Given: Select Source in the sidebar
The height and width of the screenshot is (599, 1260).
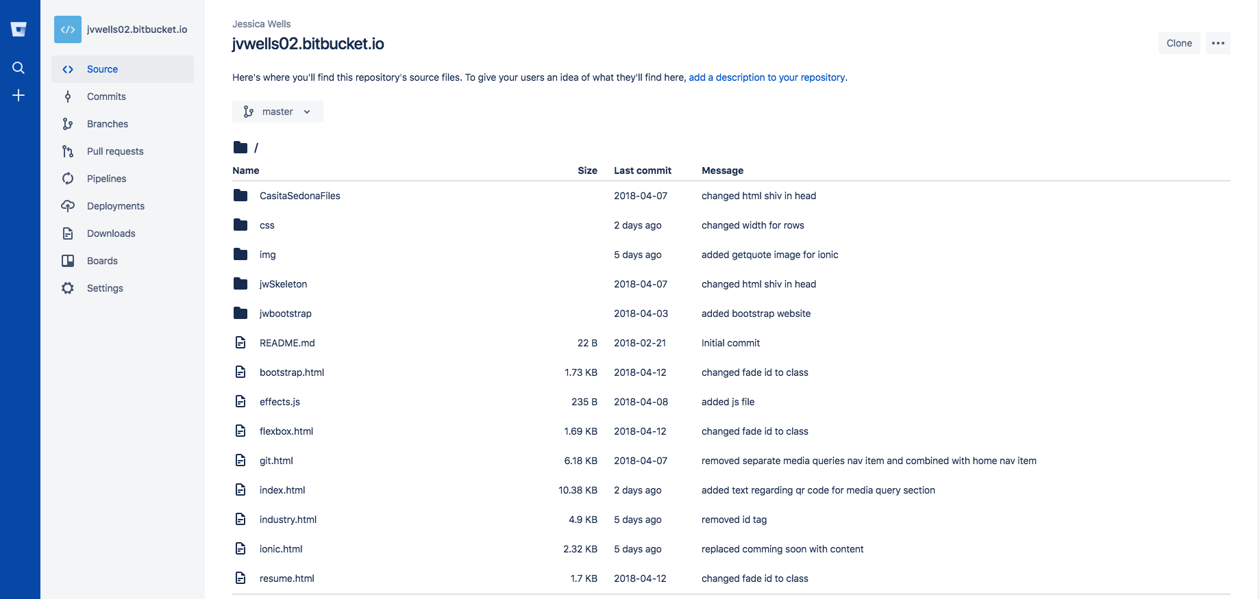Looking at the screenshot, I should (x=123, y=69).
